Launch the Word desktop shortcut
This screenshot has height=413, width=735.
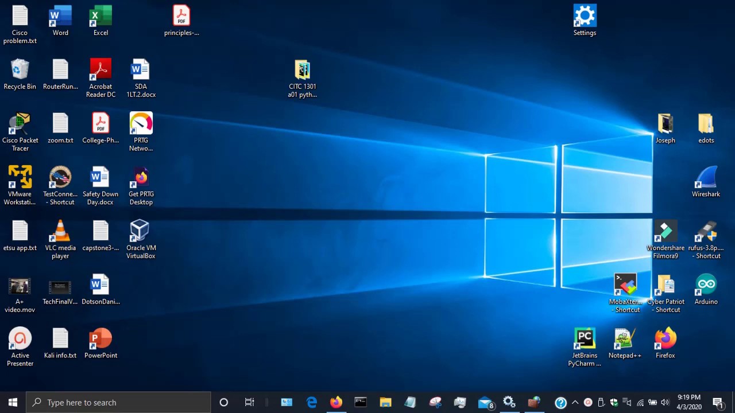[60, 21]
